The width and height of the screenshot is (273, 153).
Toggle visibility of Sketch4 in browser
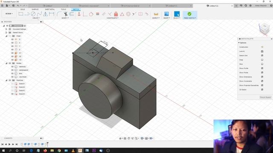pos(12,94)
